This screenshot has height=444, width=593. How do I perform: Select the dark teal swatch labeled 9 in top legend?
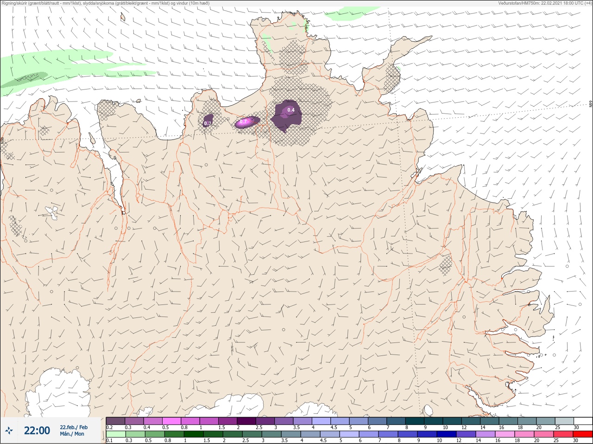point(433,421)
